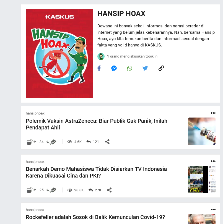Share topic on Facebook
This screenshot has width=223, height=224.
[x=99, y=68]
